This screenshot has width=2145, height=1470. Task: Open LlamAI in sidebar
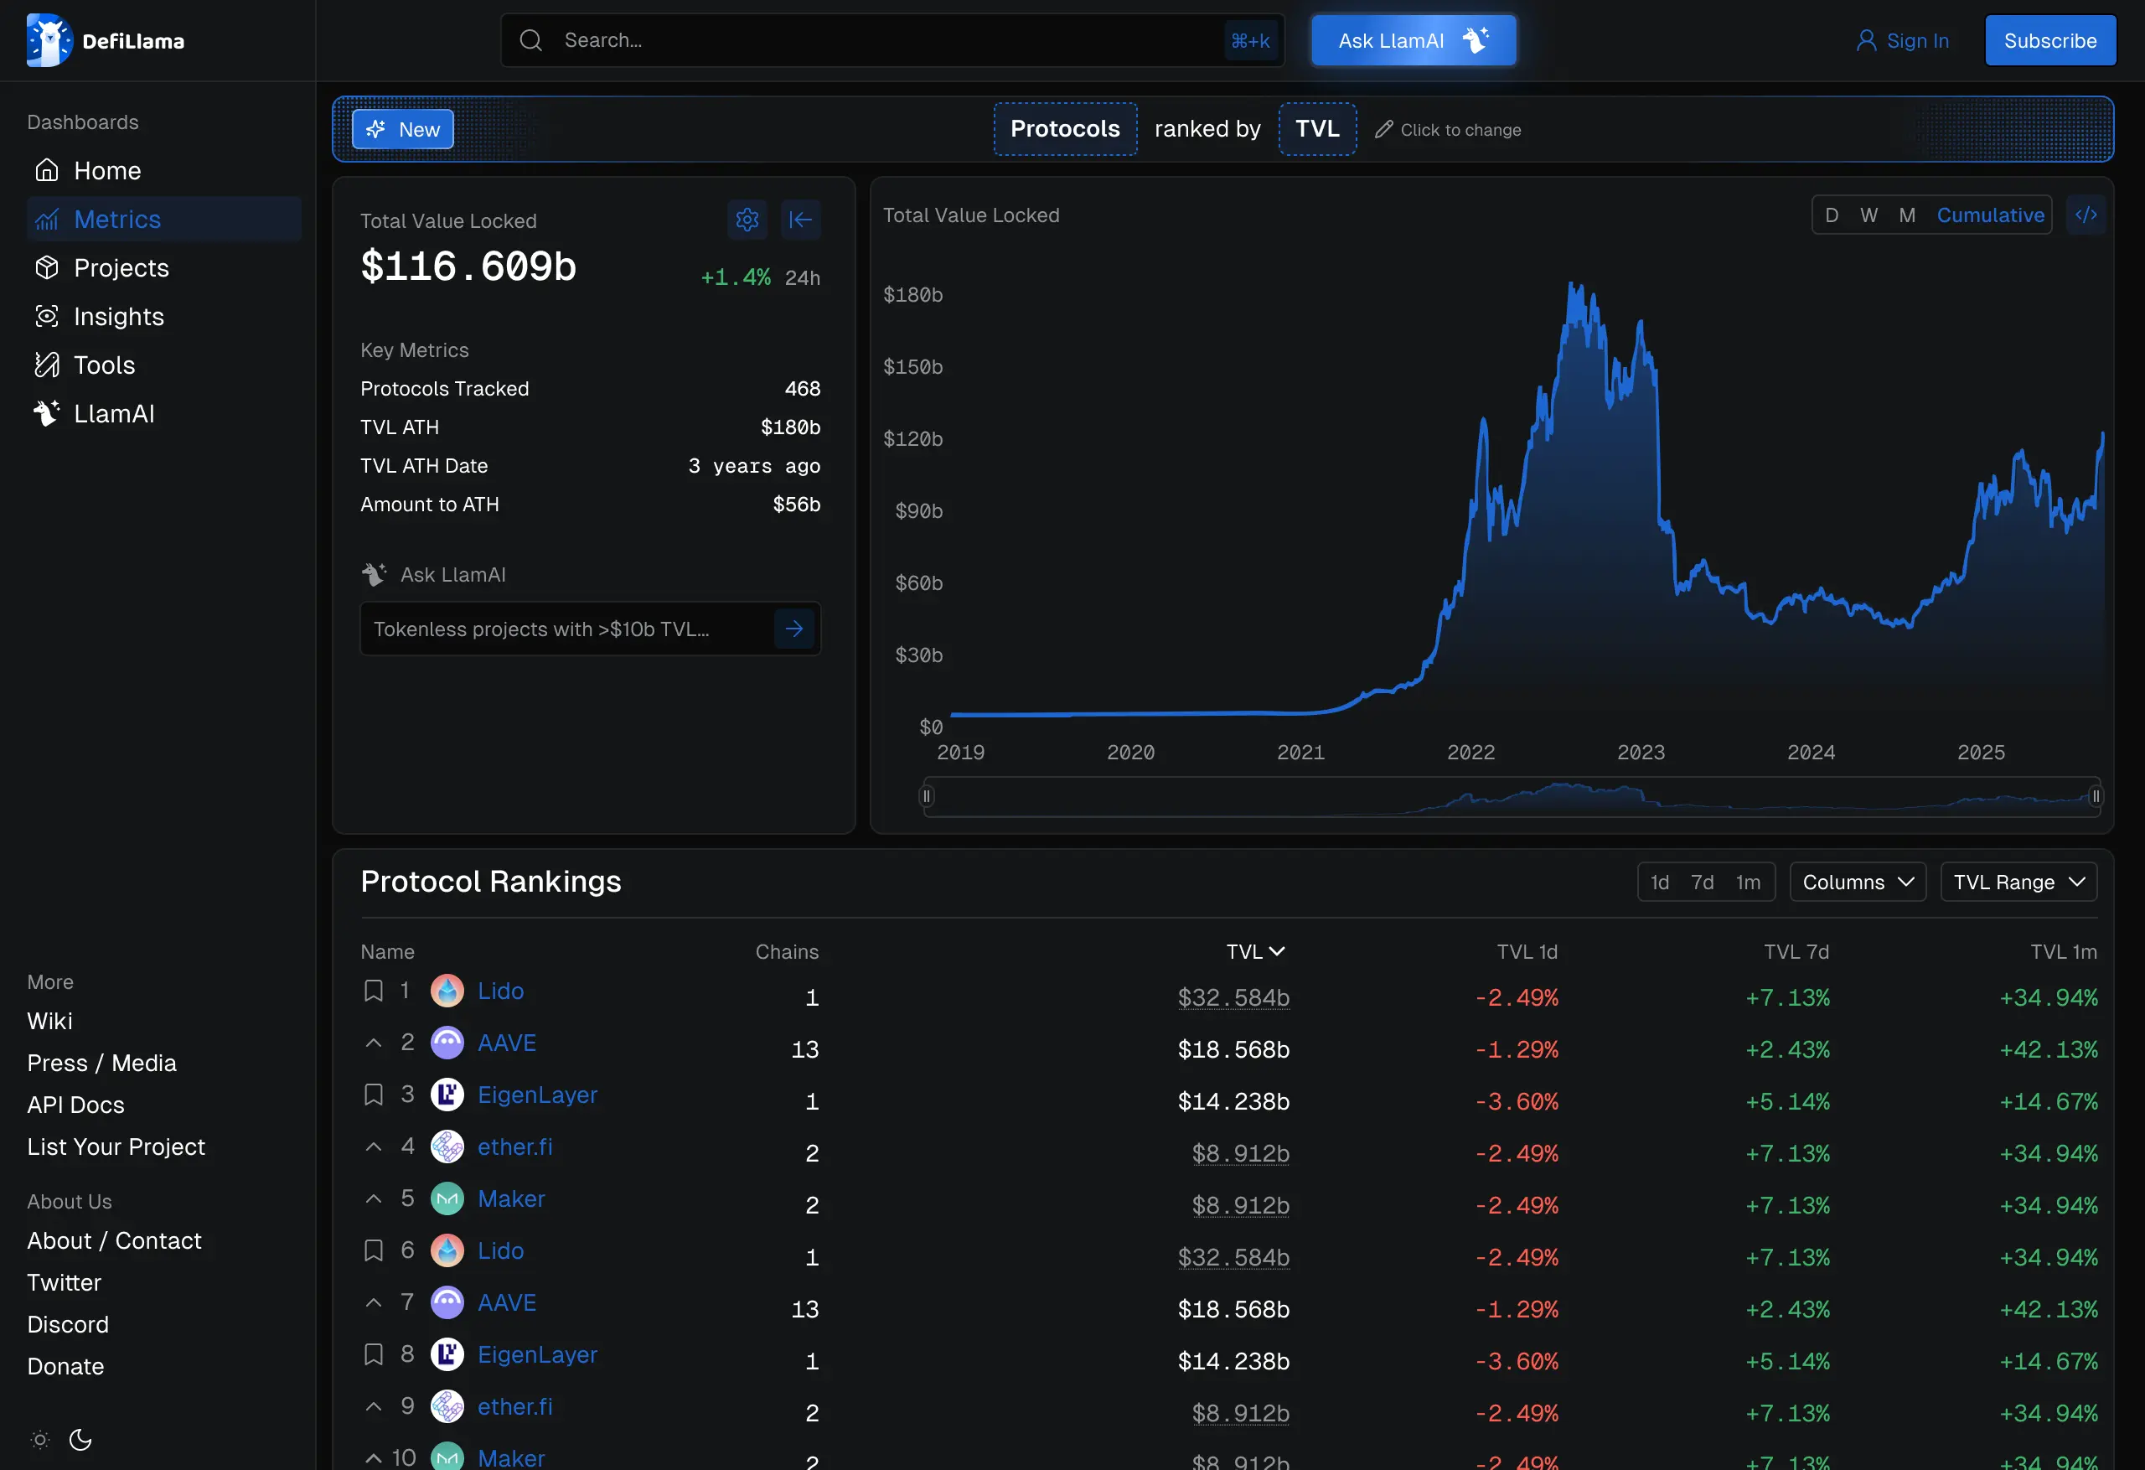tap(163, 414)
